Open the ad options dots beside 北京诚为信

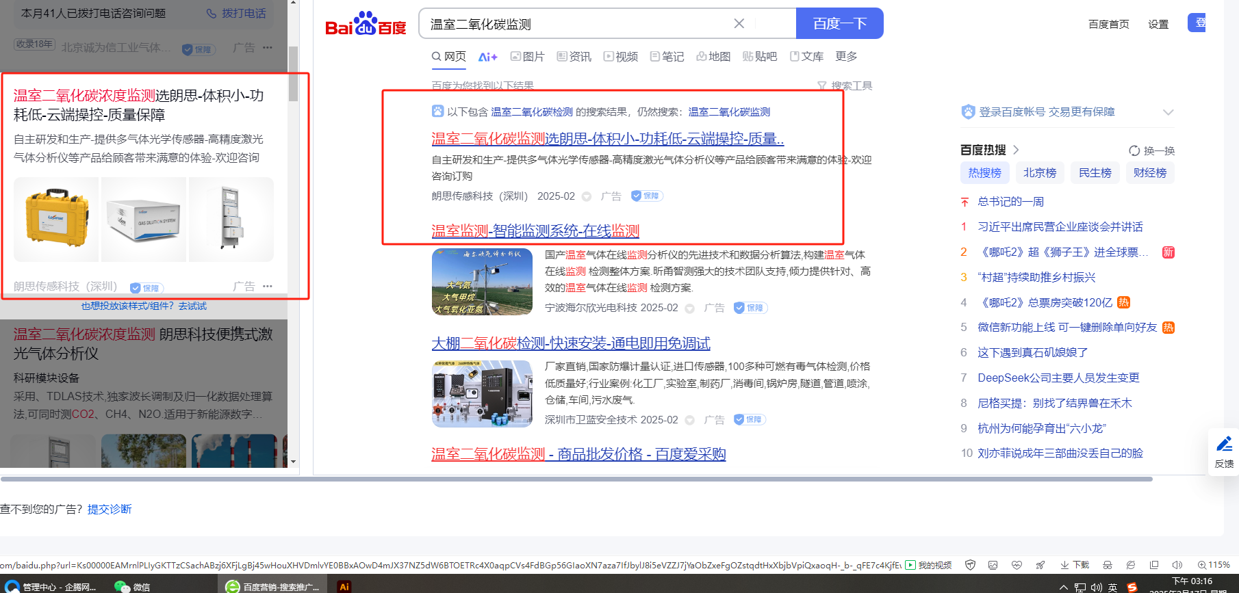click(x=268, y=47)
